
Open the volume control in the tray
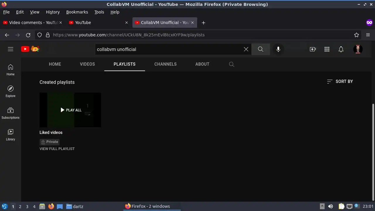pyautogui.click(x=330, y=206)
